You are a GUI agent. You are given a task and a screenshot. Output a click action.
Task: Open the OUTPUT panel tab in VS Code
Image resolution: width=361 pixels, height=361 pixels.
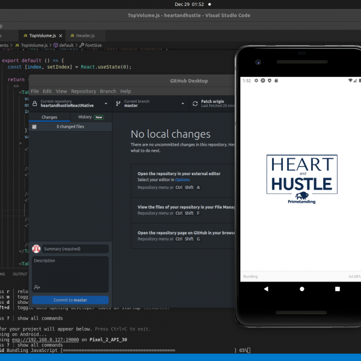(x=20, y=274)
